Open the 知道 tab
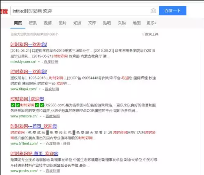The image size is (204, 175). 77,23
